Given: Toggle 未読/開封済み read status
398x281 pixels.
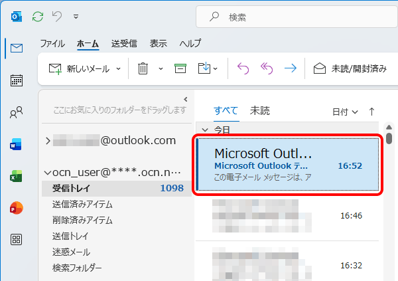Looking at the screenshot, I should [x=350, y=68].
